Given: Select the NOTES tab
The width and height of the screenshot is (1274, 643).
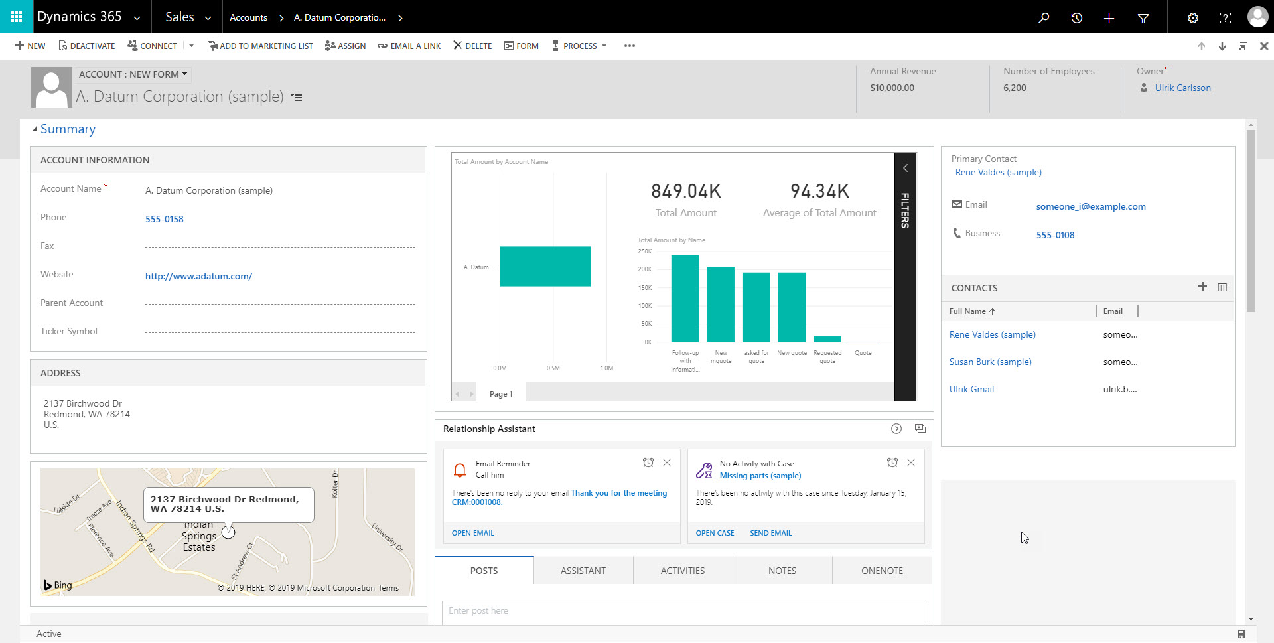Looking at the screenshot, I should (782, 570).
